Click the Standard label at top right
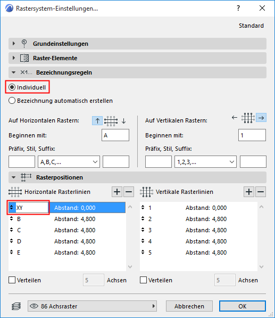This screenshot has height=318, width=275. [251, 26]
